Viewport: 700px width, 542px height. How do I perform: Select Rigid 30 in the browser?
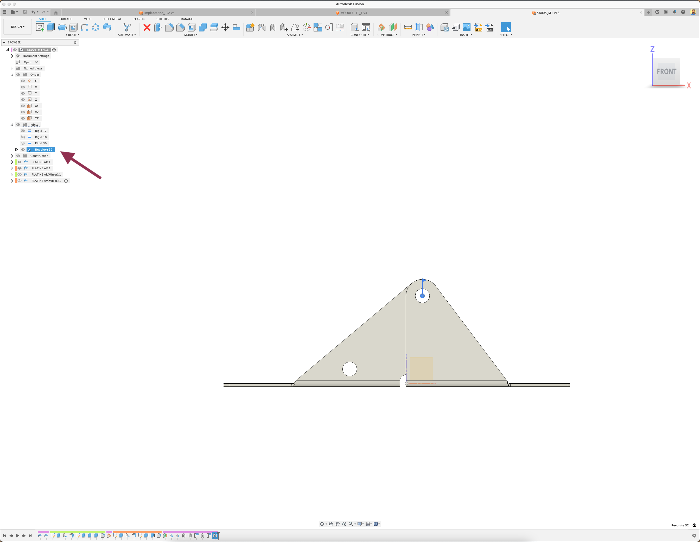click(x=41, y=144)
